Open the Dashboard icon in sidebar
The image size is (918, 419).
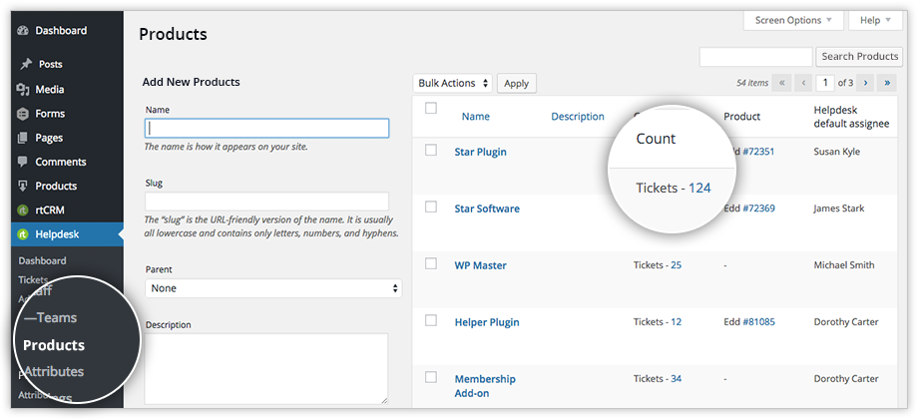23,31
